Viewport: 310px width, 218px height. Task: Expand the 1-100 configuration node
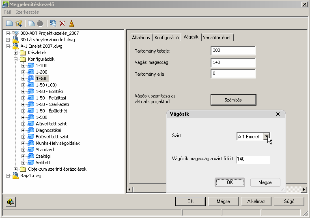[x=23, y=66]
